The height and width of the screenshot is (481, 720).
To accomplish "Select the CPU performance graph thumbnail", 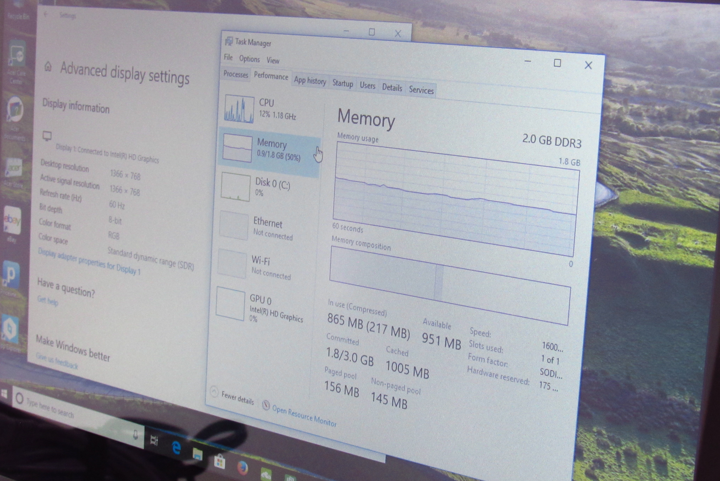I will coord(239,109).
